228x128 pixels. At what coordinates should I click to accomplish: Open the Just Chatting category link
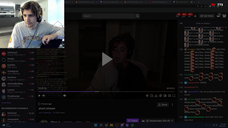(45, 113)
